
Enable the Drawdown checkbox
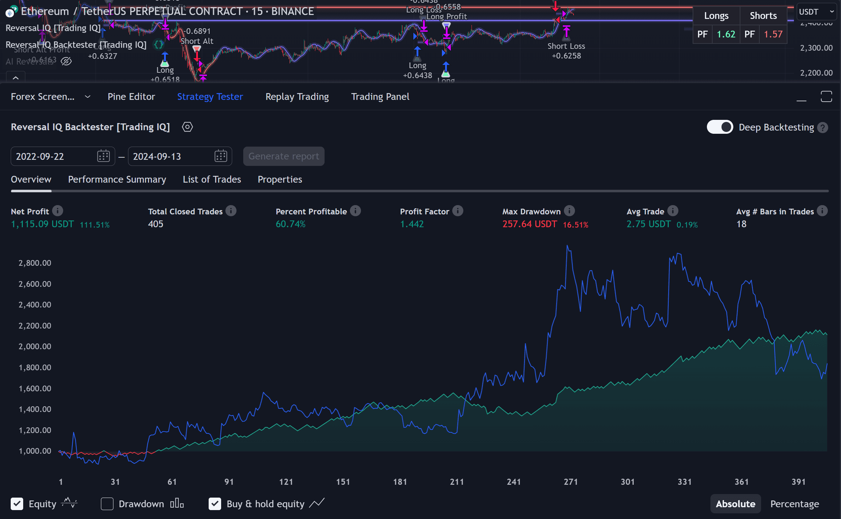coord(107,504)
